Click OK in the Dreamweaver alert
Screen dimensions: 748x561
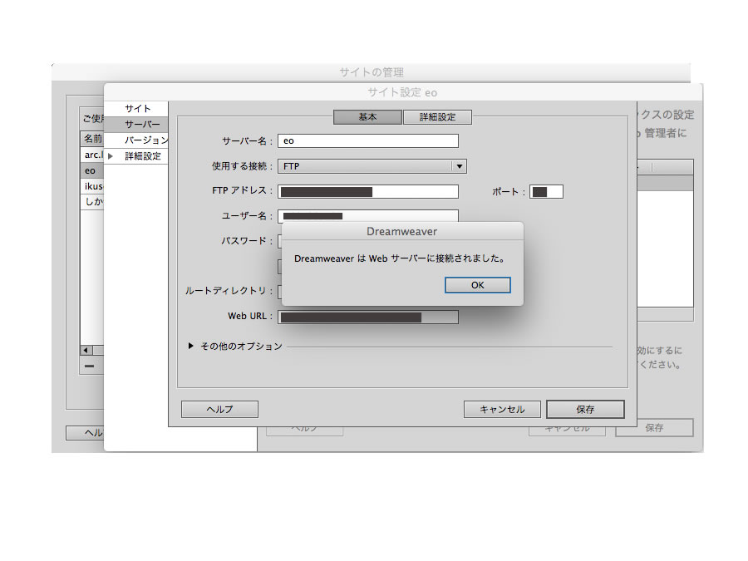[x=478, y=285]
